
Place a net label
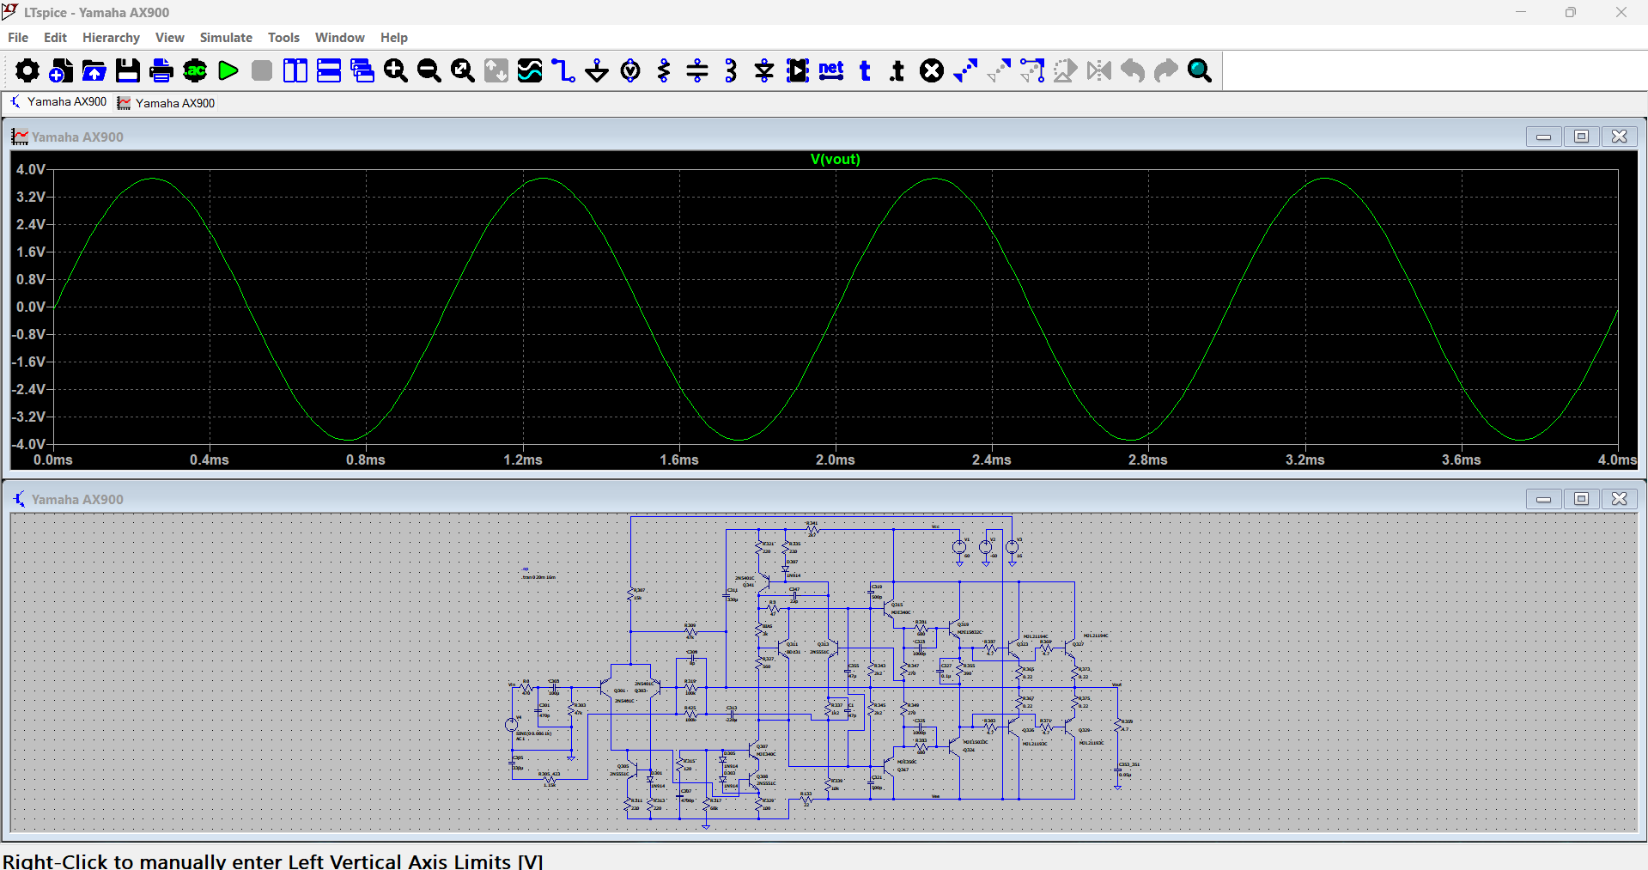[831, 70]
